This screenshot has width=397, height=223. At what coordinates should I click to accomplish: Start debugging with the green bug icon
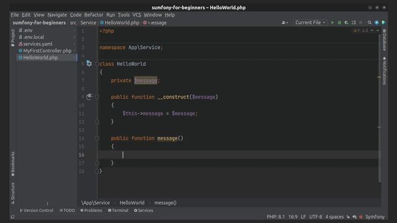pyautogui.click(x=339, y=22)
